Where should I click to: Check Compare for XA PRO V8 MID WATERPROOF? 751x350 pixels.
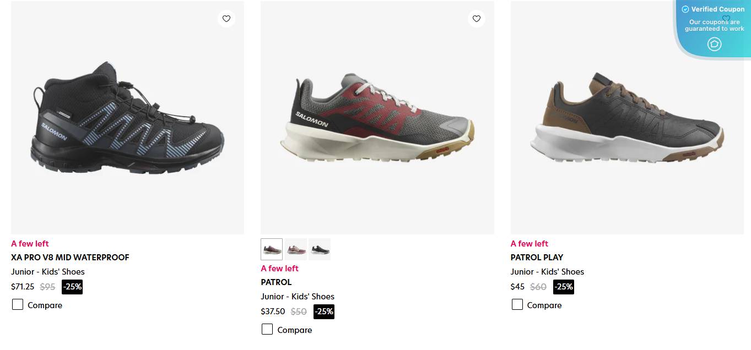pos(17,304)
